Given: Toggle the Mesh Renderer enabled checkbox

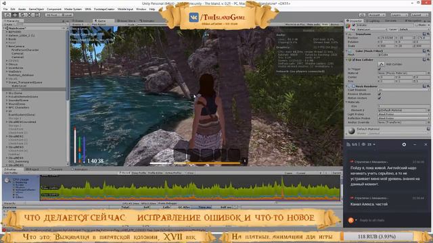Looking at the screenshot, I should click(353, 86).
